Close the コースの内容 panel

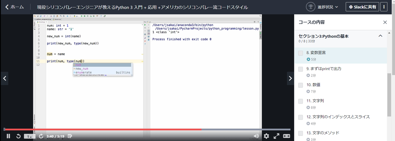pos(385,22)
